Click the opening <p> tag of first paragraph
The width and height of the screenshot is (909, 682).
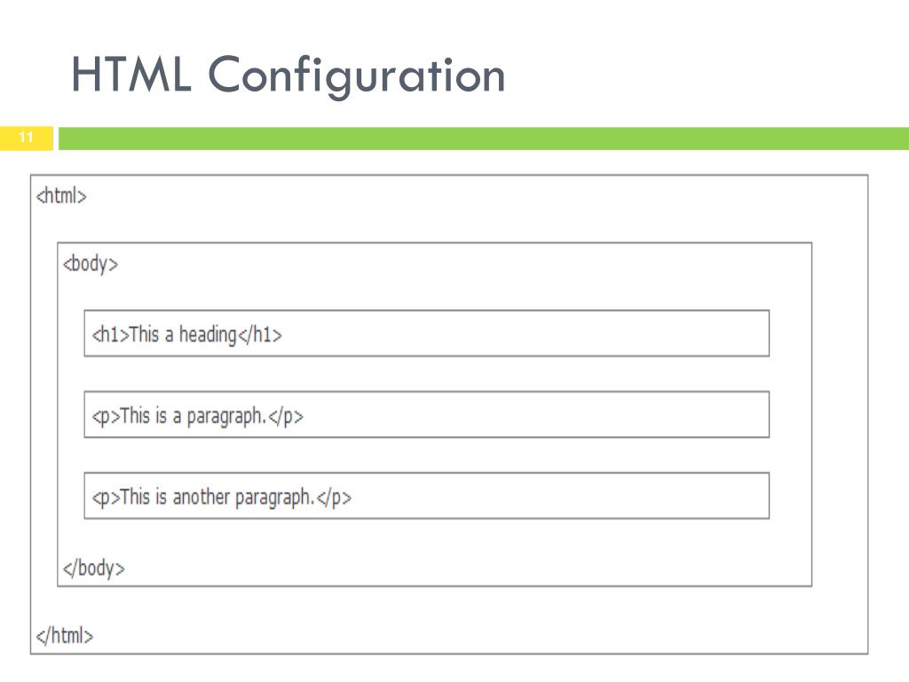pos(106,417)
